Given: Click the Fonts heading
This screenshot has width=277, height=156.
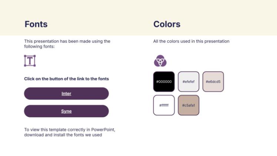Looking at the screenshot, I should coord(36,24).
